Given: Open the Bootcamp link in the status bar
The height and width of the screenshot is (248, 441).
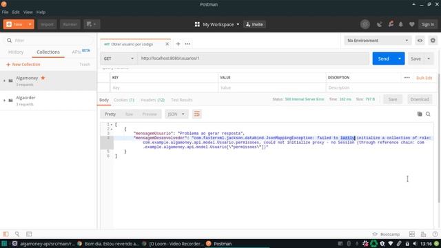Looking at the screenshot, I should coord(386,234).
